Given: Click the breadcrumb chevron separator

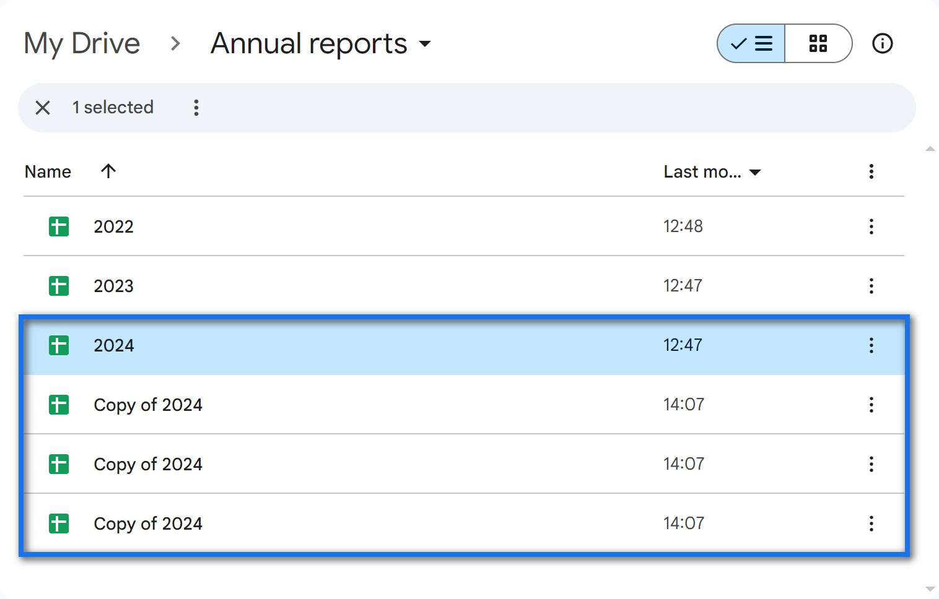Looking at the screenshot, I should tap(175, 44).
